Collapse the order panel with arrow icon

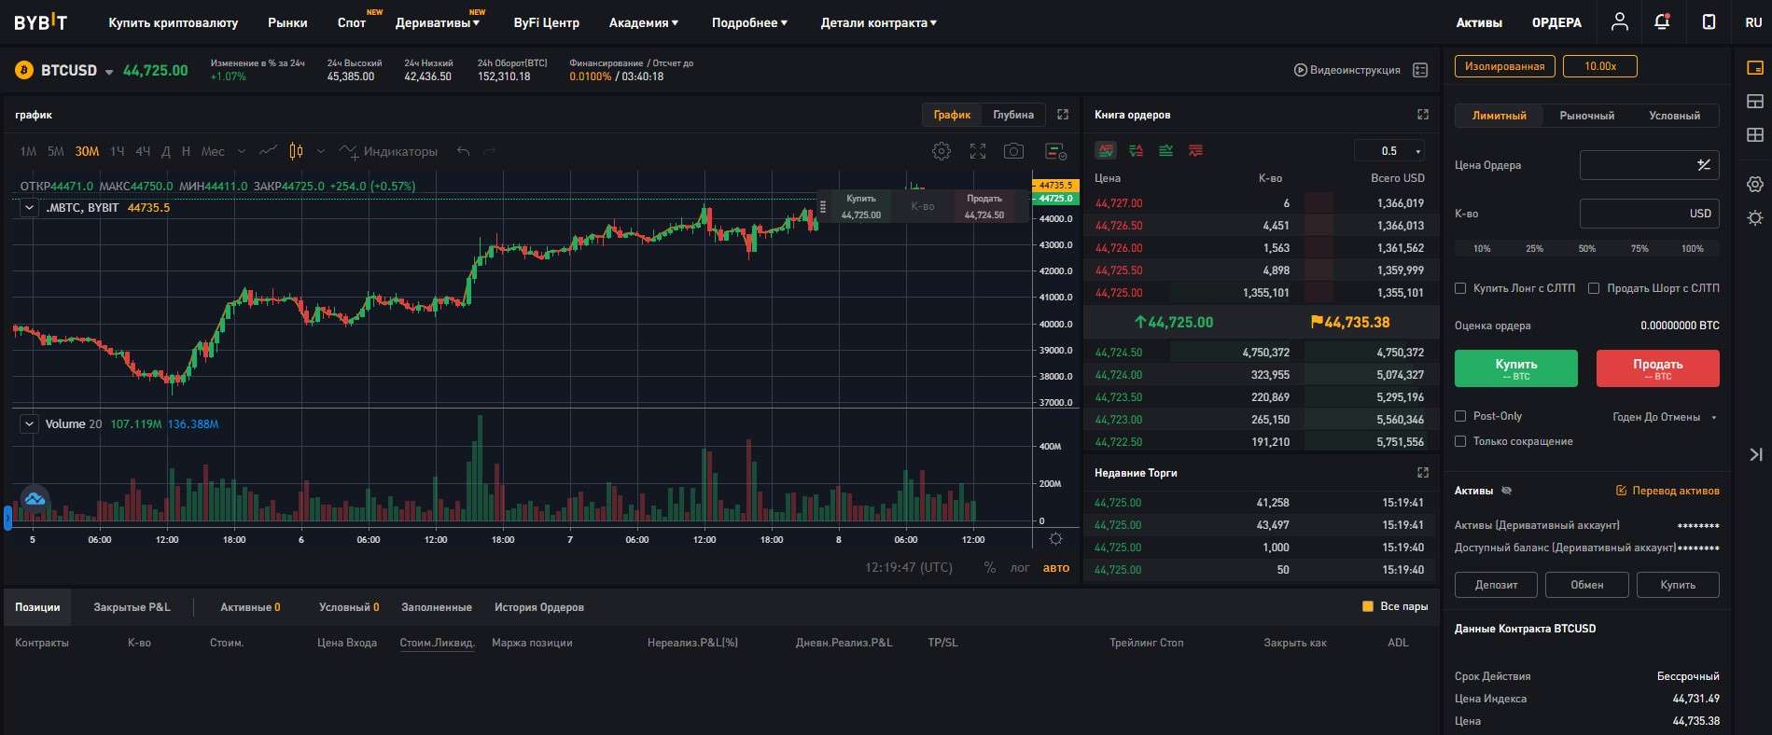click(1754, 455)
